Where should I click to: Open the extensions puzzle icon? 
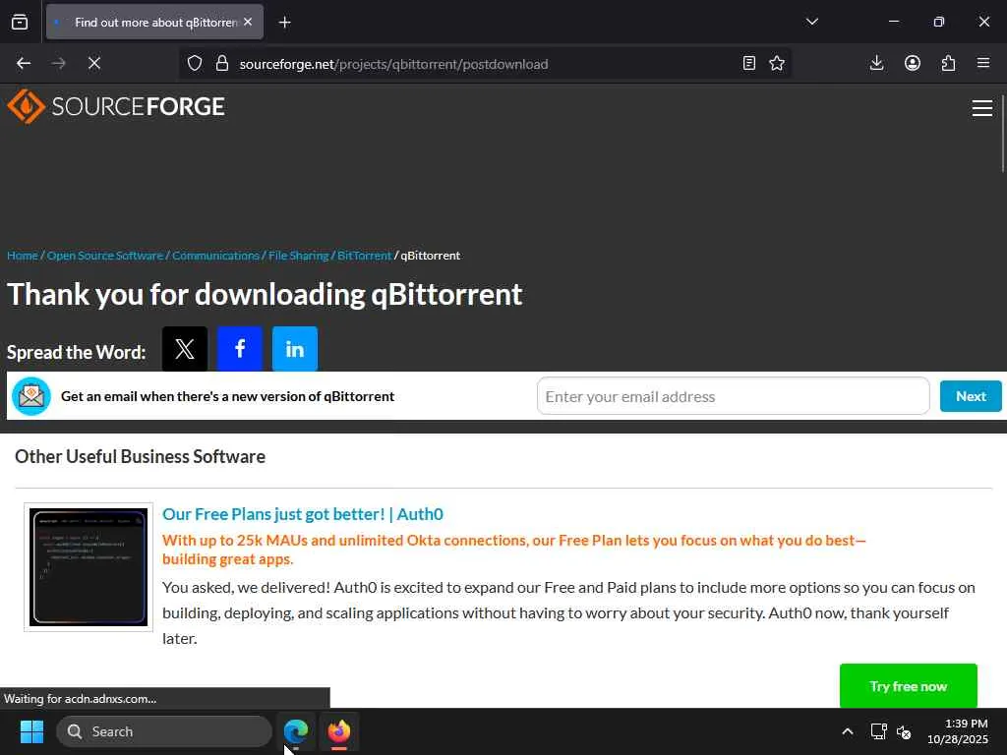pos(948,63)
